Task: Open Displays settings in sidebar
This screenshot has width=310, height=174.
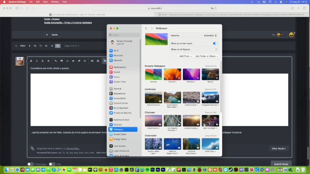Action: [x=117, y=125]
